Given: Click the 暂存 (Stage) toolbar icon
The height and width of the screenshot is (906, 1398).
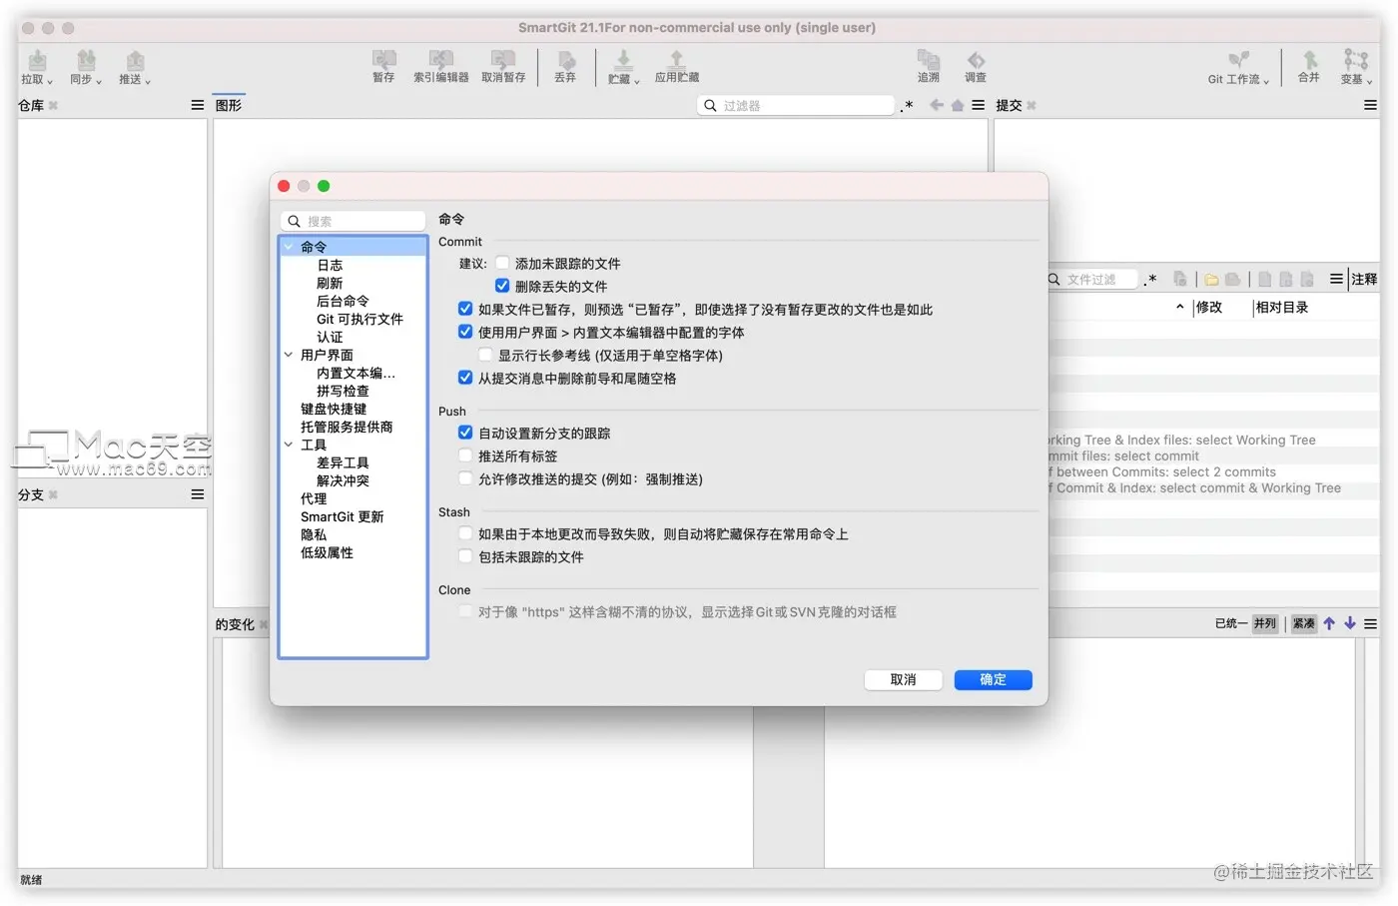Looking at the screenshot, I should pos(383,60).
